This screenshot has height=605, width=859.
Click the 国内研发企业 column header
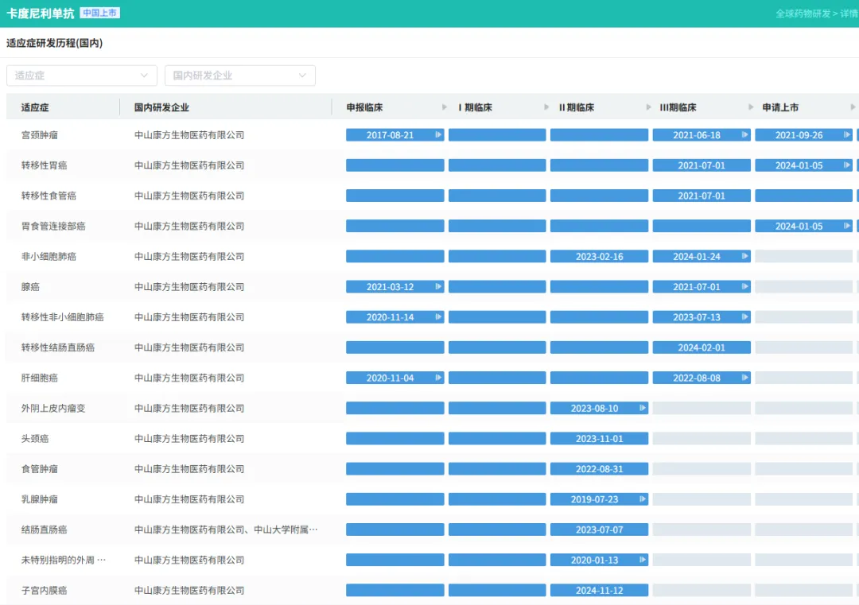161,107
